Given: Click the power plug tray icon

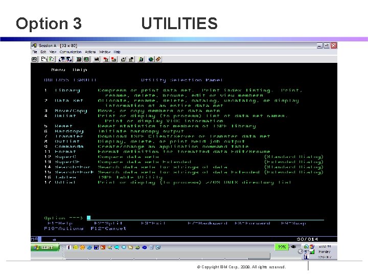Looking at the screenshot, I should (293, 247).
